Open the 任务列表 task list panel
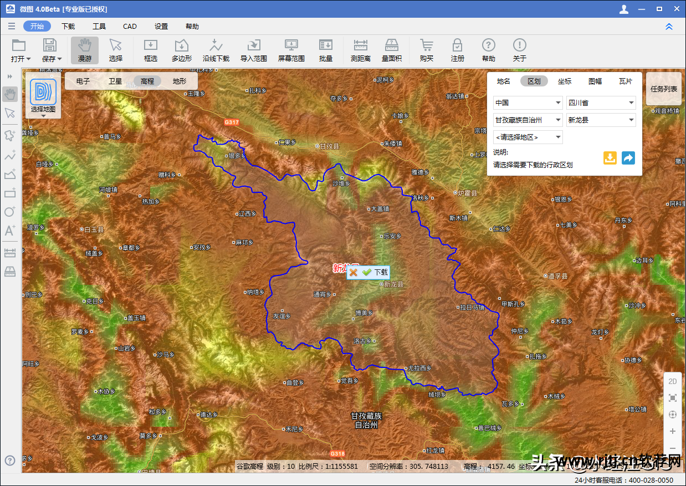This screenshot has height=486, width=686. tap(664, 89)
